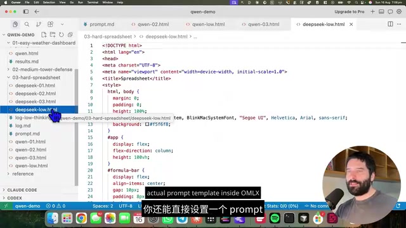406x228 pixels.
Task: Open the Terminal menu
Action: coord(93,3)
